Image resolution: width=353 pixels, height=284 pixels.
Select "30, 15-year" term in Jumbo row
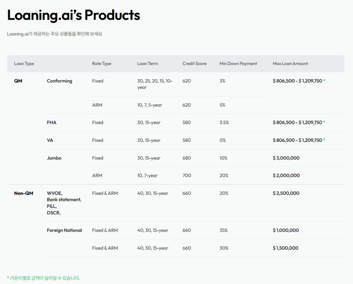[149, 158]
